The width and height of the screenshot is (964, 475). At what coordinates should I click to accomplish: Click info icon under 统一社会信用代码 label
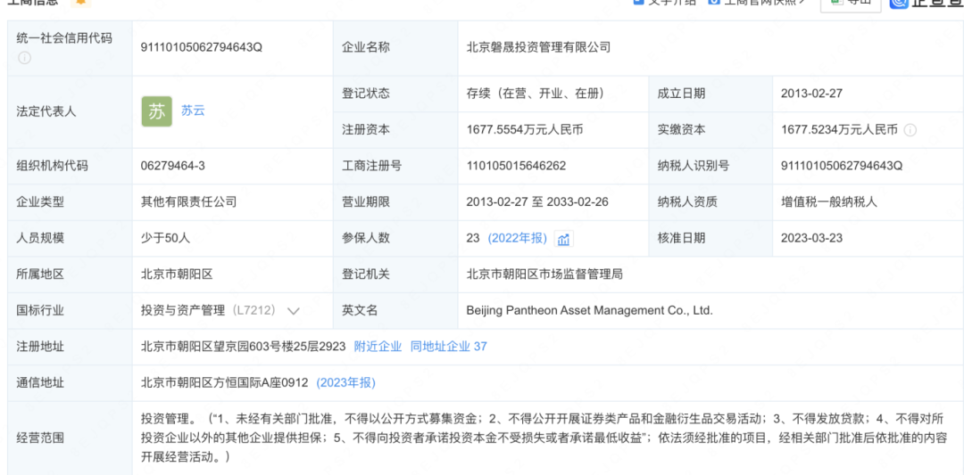pos(24,58)
